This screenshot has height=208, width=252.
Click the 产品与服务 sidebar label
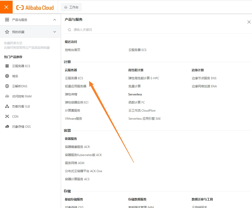click(19, 20)
